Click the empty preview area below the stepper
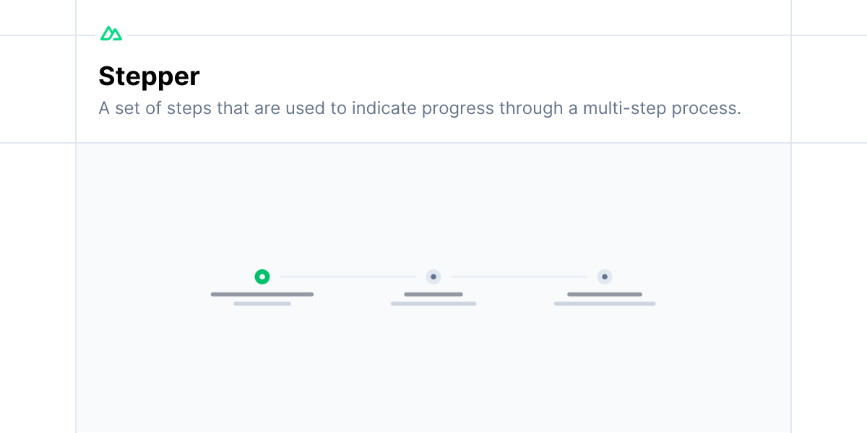Screen dimensions: 867x433 tap(433, 369)
